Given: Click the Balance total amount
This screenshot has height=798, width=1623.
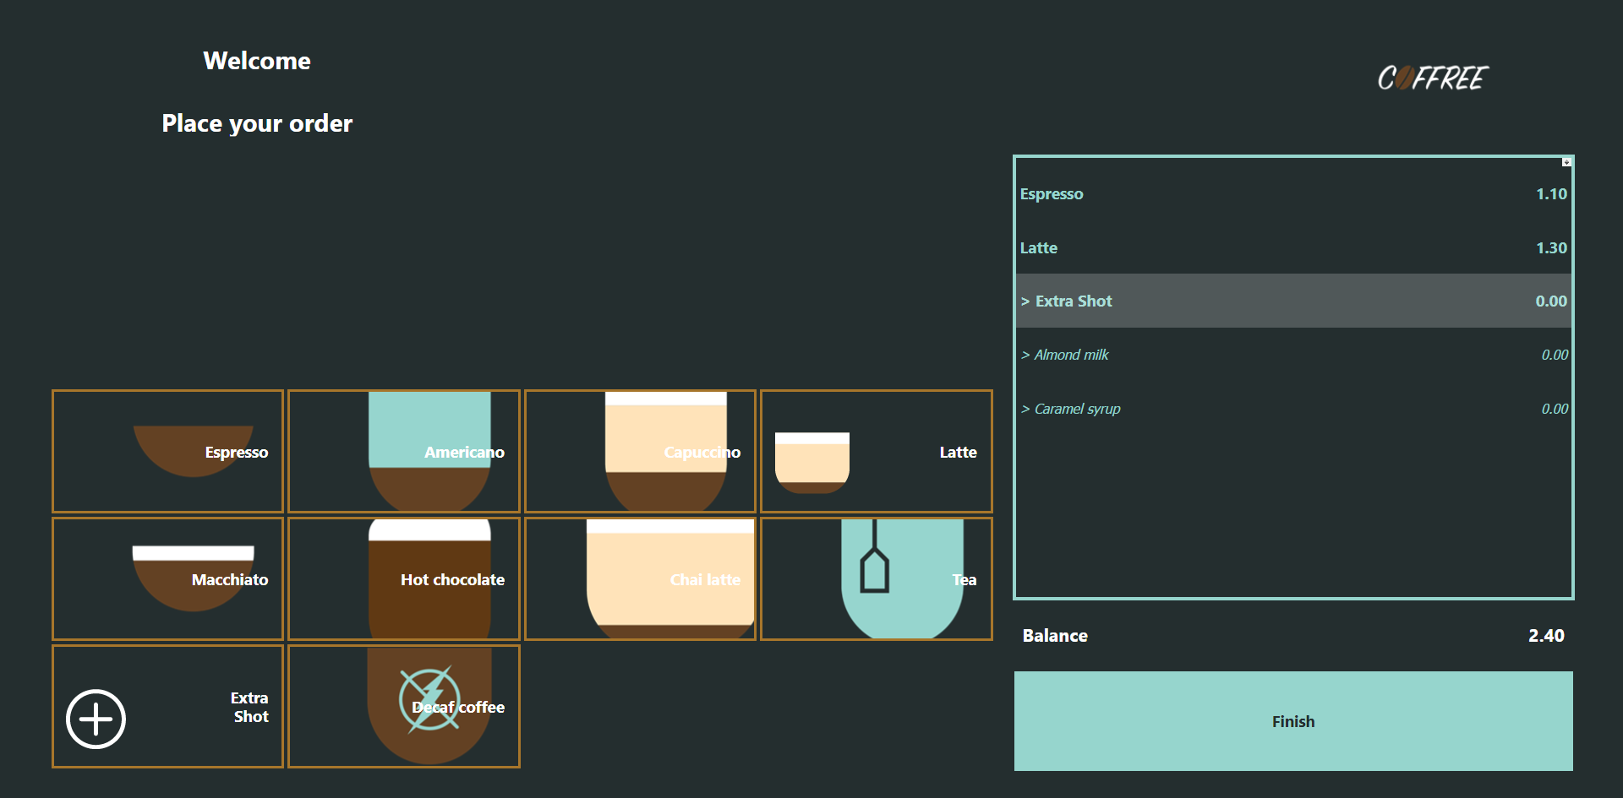Looking at the screenshot, I should click(x=1545, y=636).
